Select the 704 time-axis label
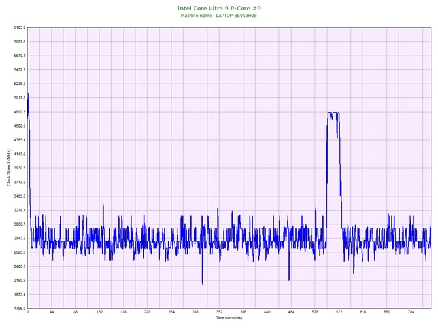The height and width of the screenshot is (329, 438). tap(411, 312)
